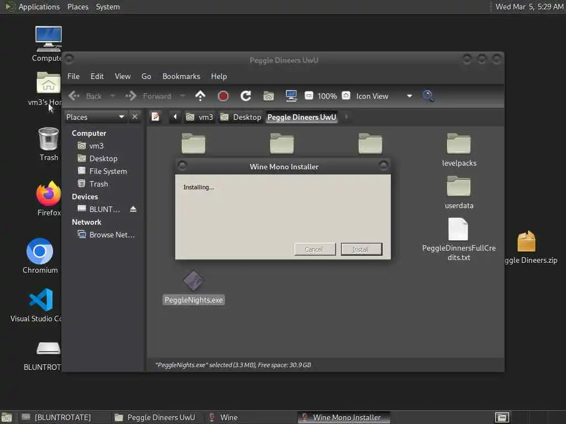Screen dimensions: 566x424
Task: Open the Icon View dropdown
Action: coord(384,96)
